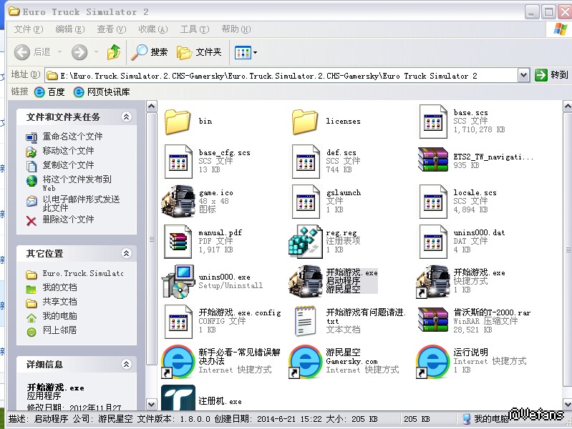Toggle the Folders (文件夹) pane button

pos(199,52)
